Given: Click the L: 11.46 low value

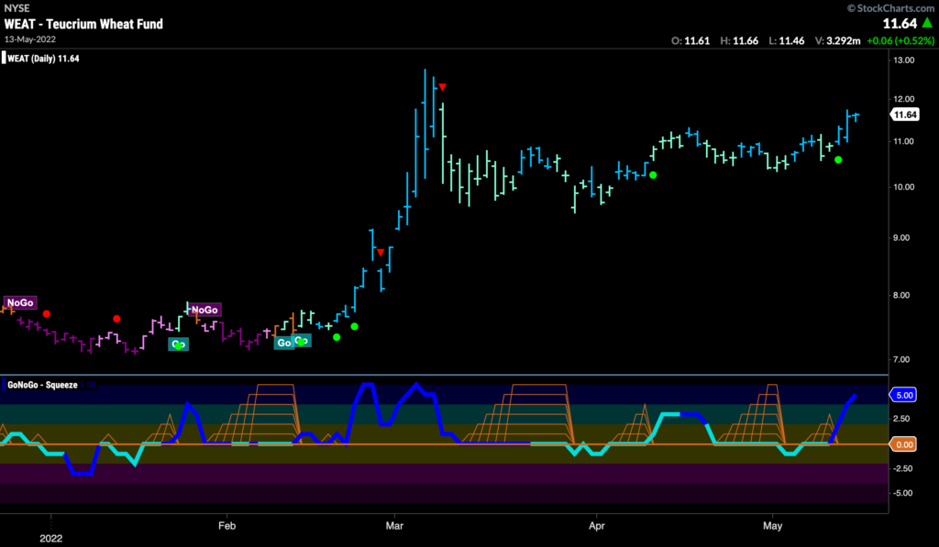Looking at the screenshot, I should [786, 40].
